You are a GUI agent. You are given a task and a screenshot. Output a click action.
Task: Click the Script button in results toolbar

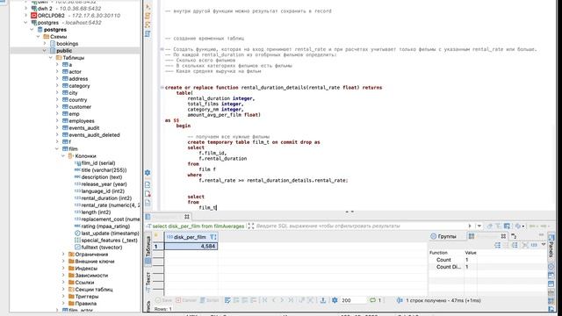(x=209, y=300)
